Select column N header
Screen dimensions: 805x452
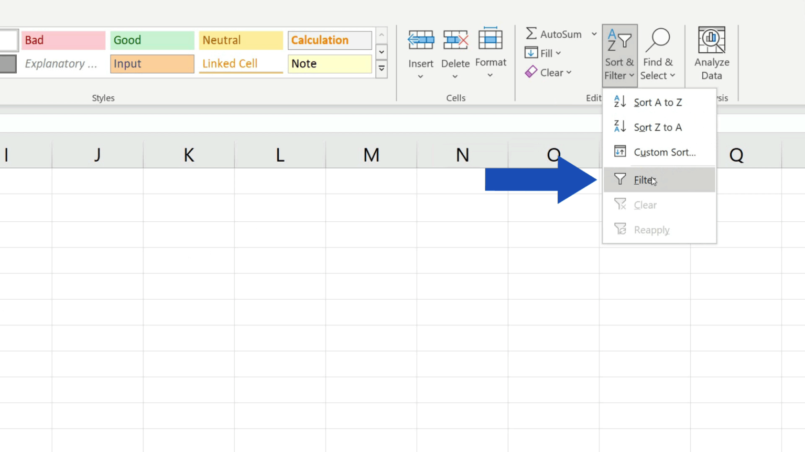tap(462, 154)
